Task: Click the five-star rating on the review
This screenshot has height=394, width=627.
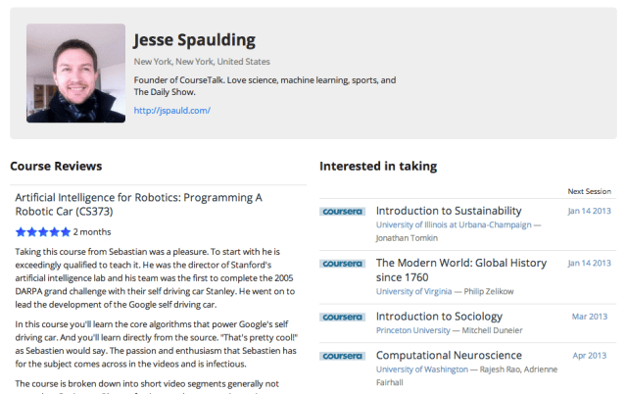Action: pyautogui.click(x=42, y=232)
